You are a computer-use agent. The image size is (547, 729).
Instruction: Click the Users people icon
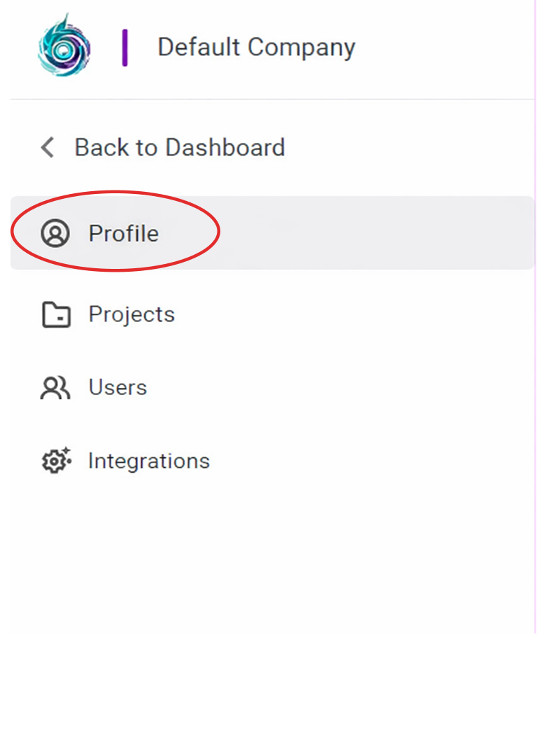click(x=55, y=388)
